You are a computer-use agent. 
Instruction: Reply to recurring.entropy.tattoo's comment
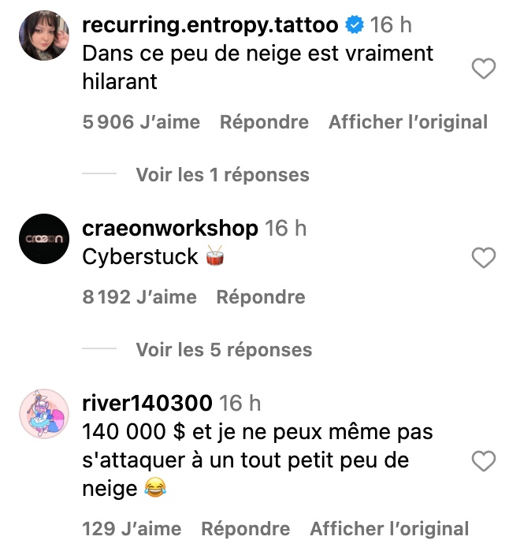(264, 122)
